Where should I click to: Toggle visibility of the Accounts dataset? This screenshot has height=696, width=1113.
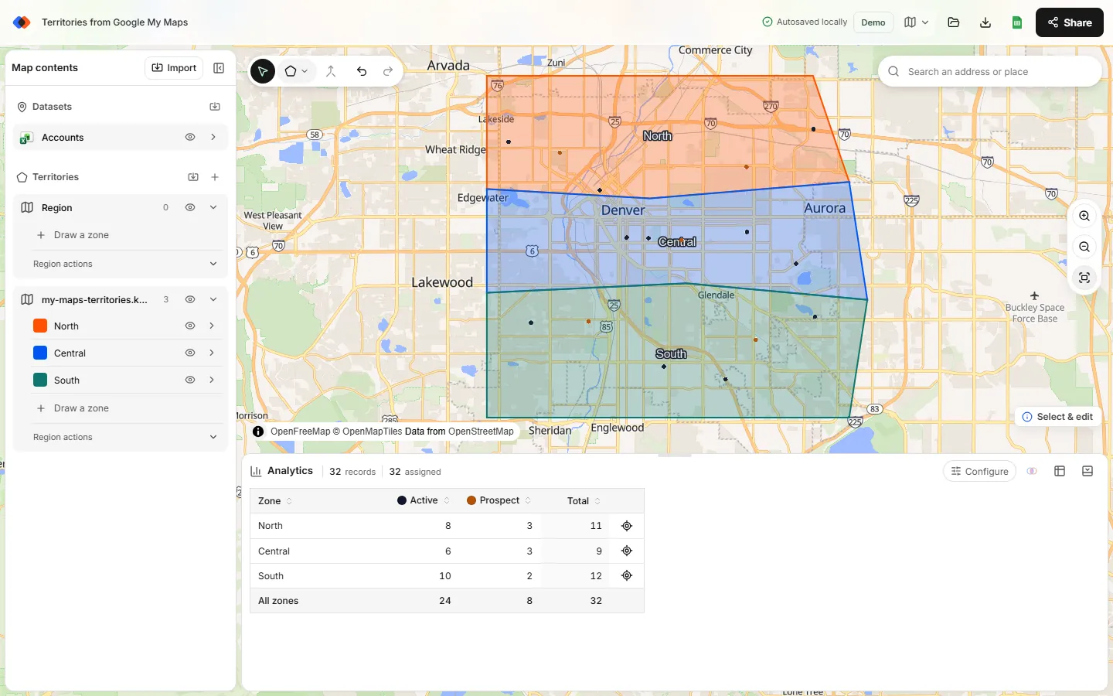pyautogui.click(x=190, y=137)
